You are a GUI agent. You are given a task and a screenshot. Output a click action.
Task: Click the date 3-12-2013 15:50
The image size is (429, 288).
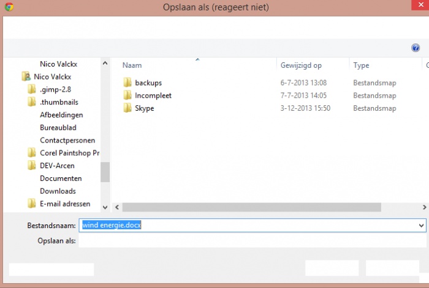pos(305,108)
